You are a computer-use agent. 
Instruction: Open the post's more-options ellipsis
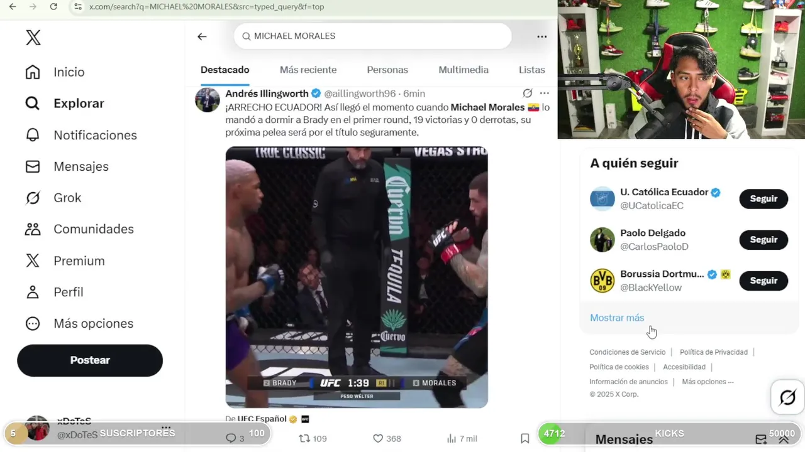coord(545,94)
